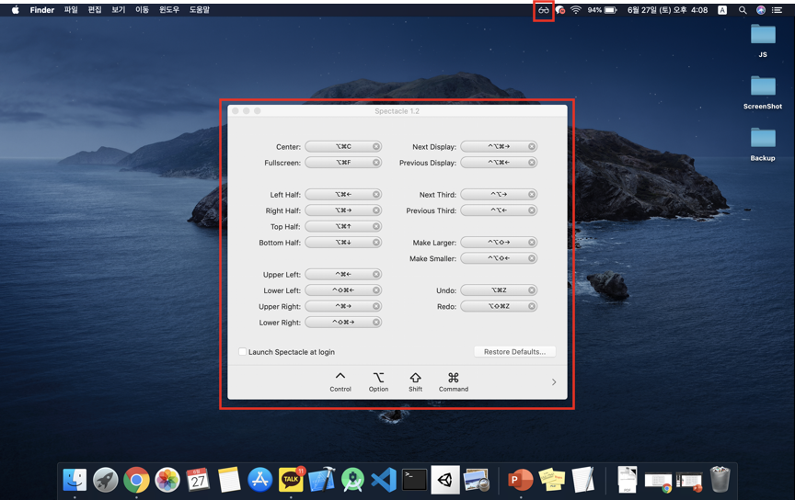The width and height of the screenshot is (795, 500).
Task: Show next page with right chevron
Action: tap(554, 382)
